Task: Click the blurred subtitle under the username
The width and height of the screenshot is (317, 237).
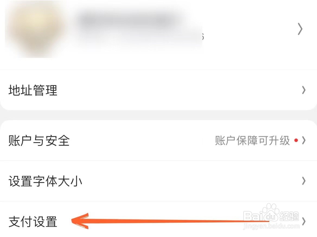Action: [x=139, y=38]
